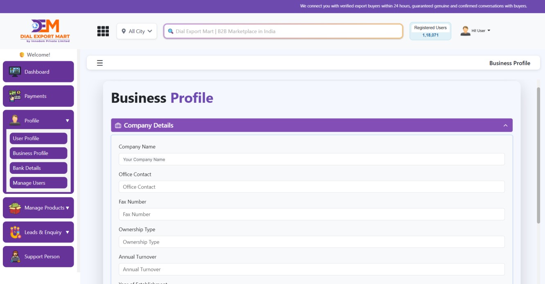Screen dimensions: 545x284
Task: Click the Manage Products box icon
Action: click(15, 208)
